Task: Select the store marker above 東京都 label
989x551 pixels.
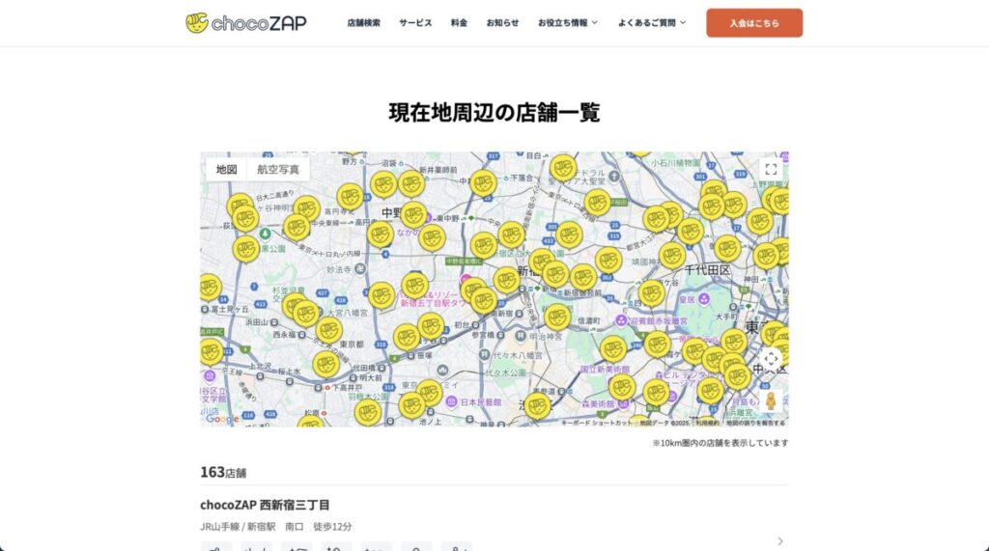Action: click(x=328, y=330)
